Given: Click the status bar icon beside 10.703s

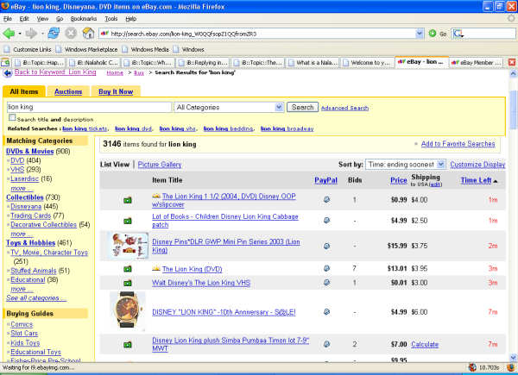Looking at the screenshot, I should coord(472,367).
